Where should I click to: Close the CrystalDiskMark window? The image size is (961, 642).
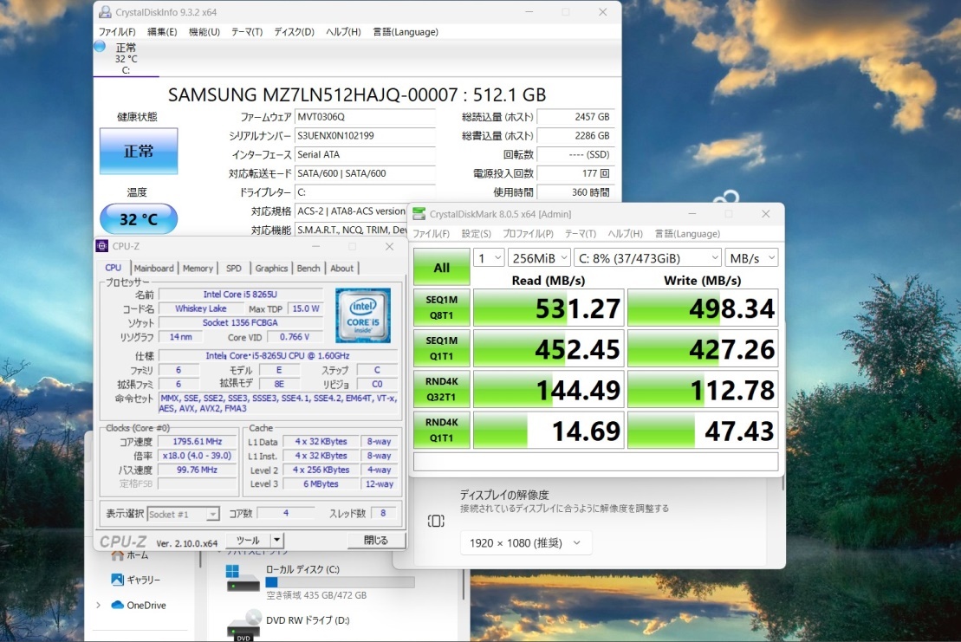pyautogui.click(x=765, y=214)
